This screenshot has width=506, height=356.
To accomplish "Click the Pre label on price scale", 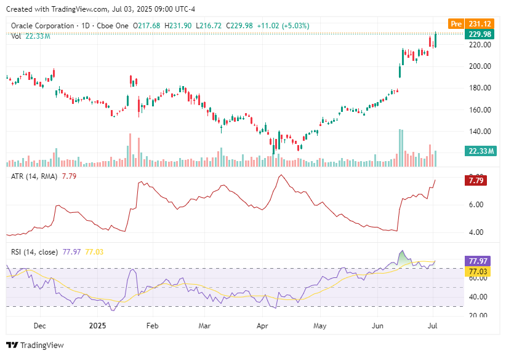I will coord(456,24).
